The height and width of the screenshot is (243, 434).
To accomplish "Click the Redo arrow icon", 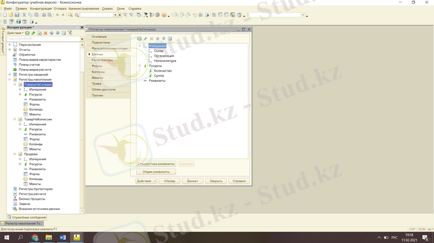I will coord(63,15).
